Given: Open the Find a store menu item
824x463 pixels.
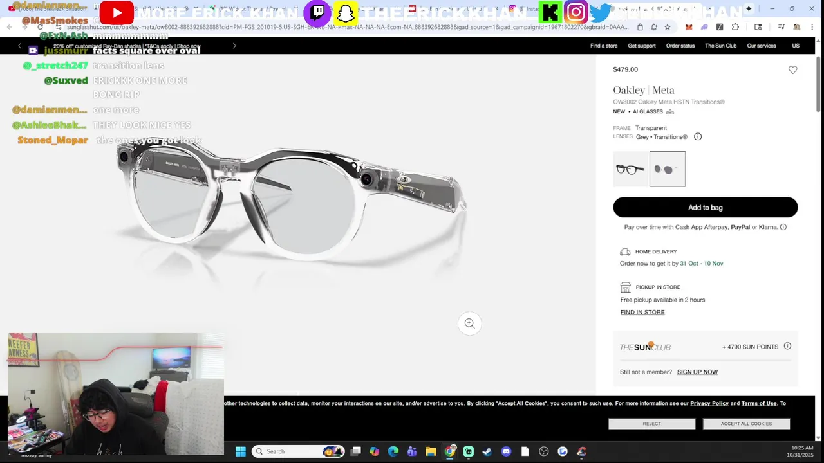Looking at the screenshot, I should point(604,46).
